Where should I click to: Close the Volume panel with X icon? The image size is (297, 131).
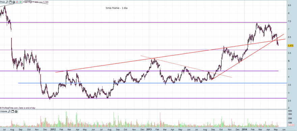point(16,112)
